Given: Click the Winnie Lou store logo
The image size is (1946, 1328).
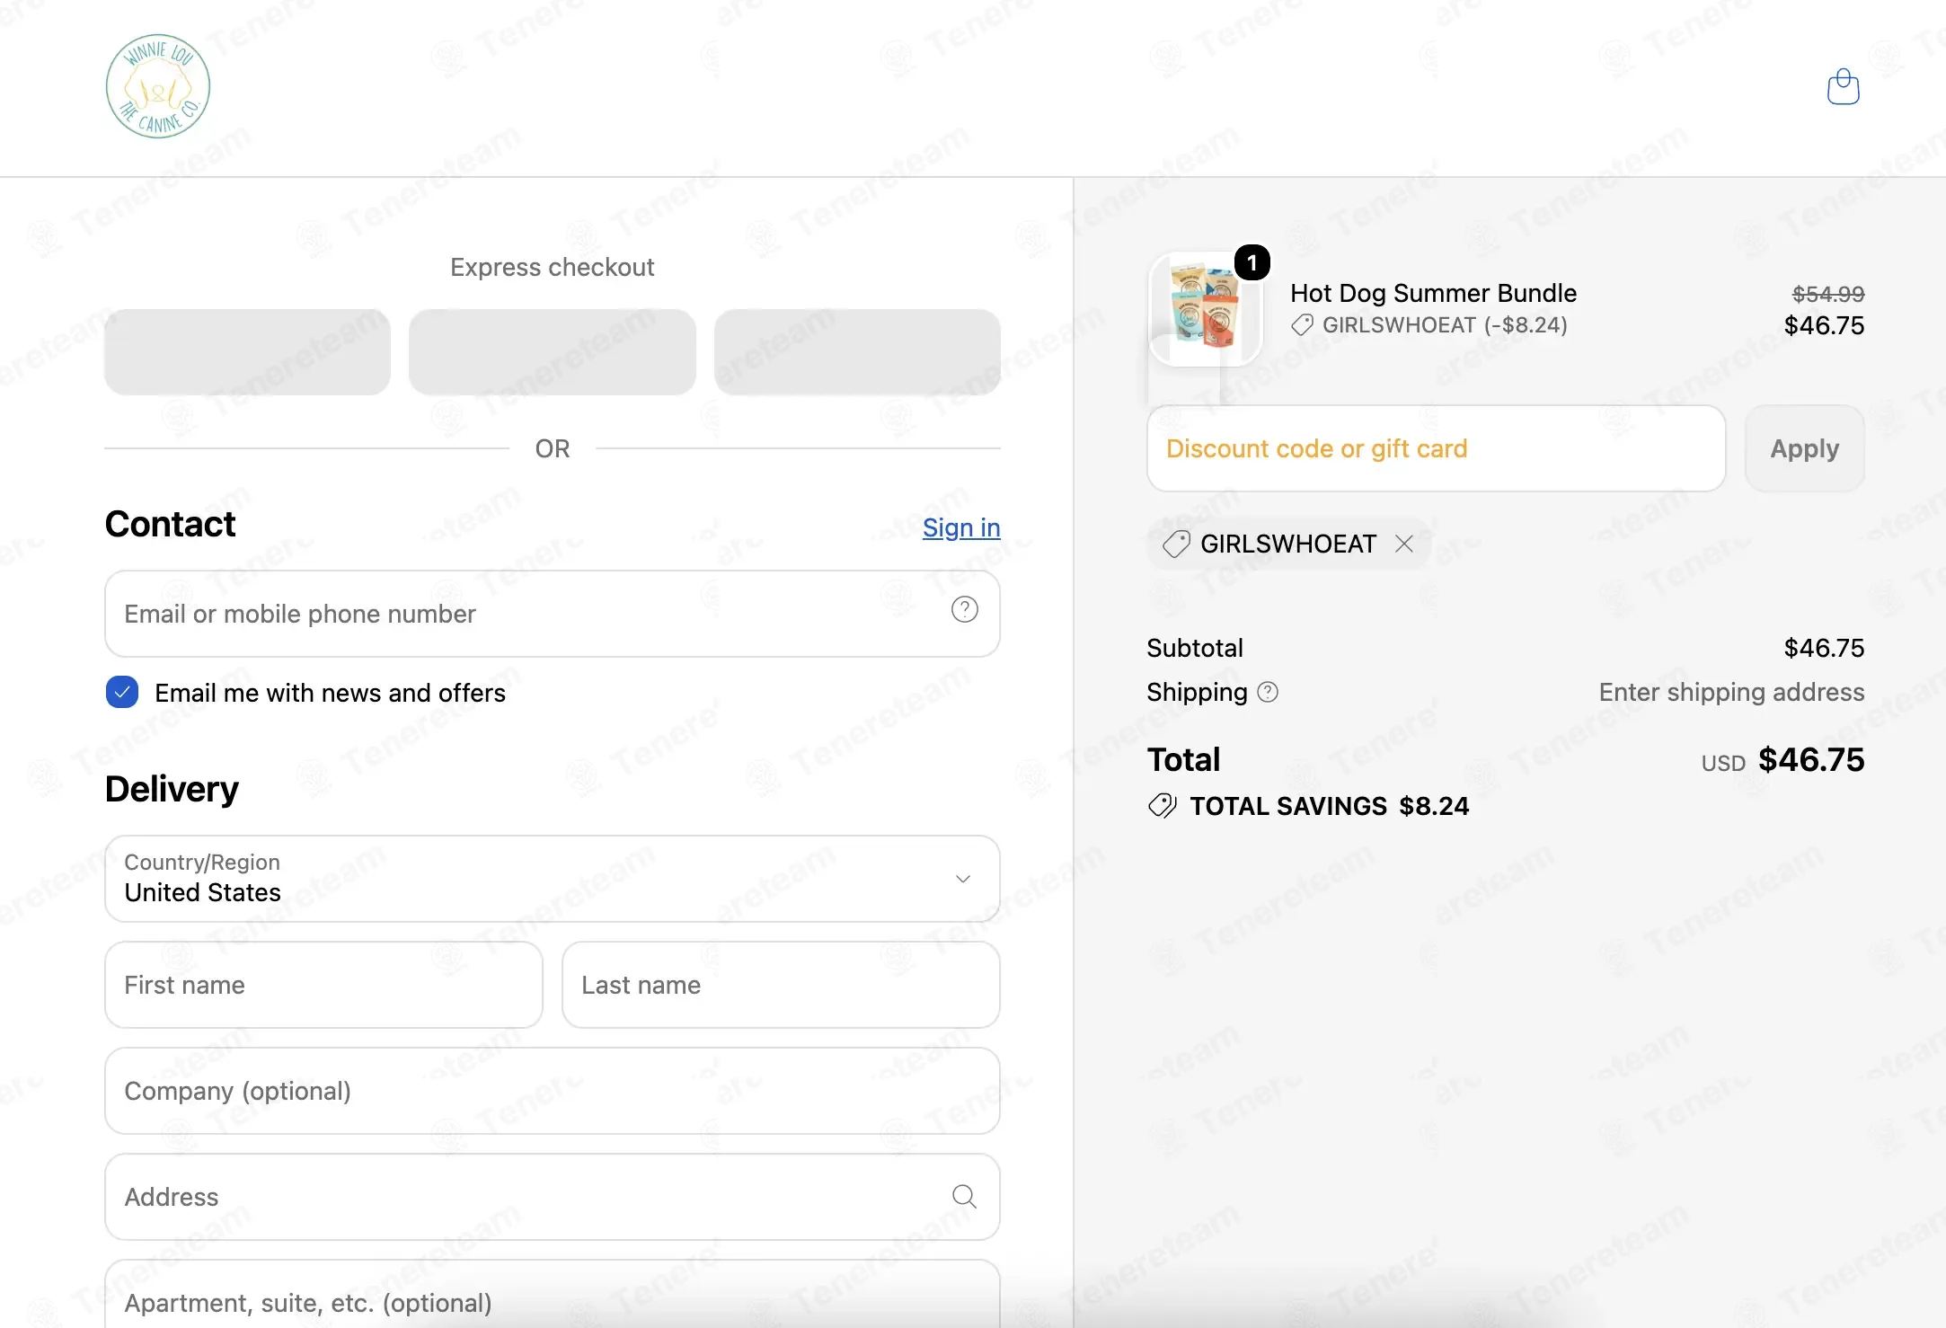Looking at the screenshot, I should coord(158,86).
